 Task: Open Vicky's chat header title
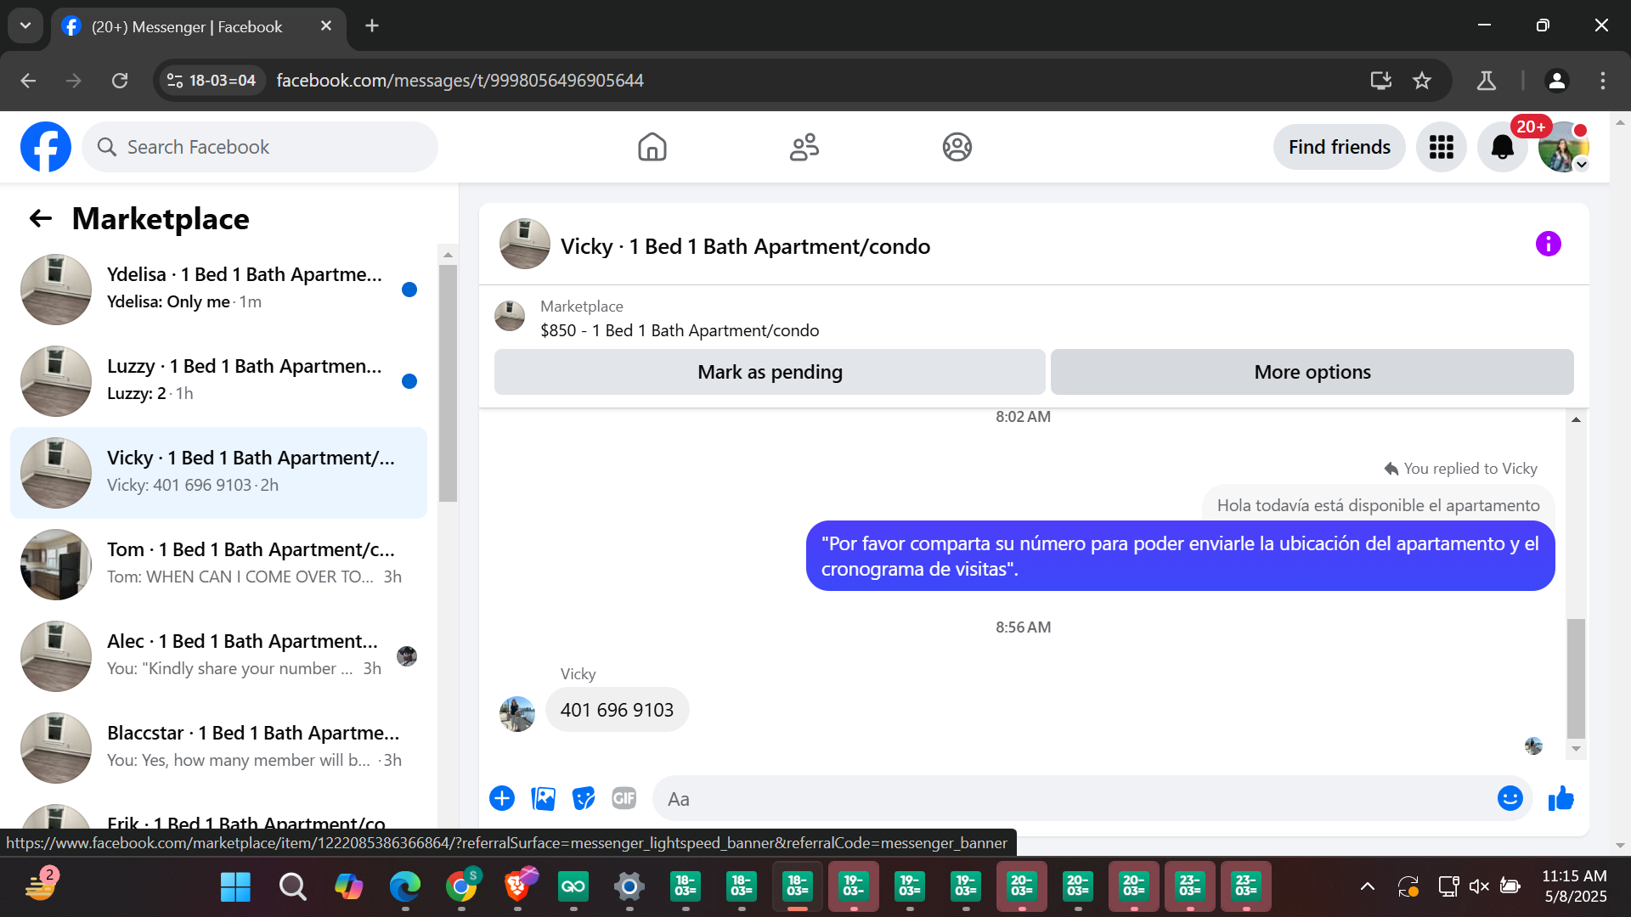pyautogui.click(x=745, y=246)
